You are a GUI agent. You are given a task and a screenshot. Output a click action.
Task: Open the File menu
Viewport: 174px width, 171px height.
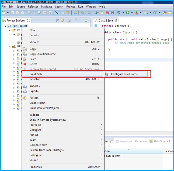[x=4, y=7]
